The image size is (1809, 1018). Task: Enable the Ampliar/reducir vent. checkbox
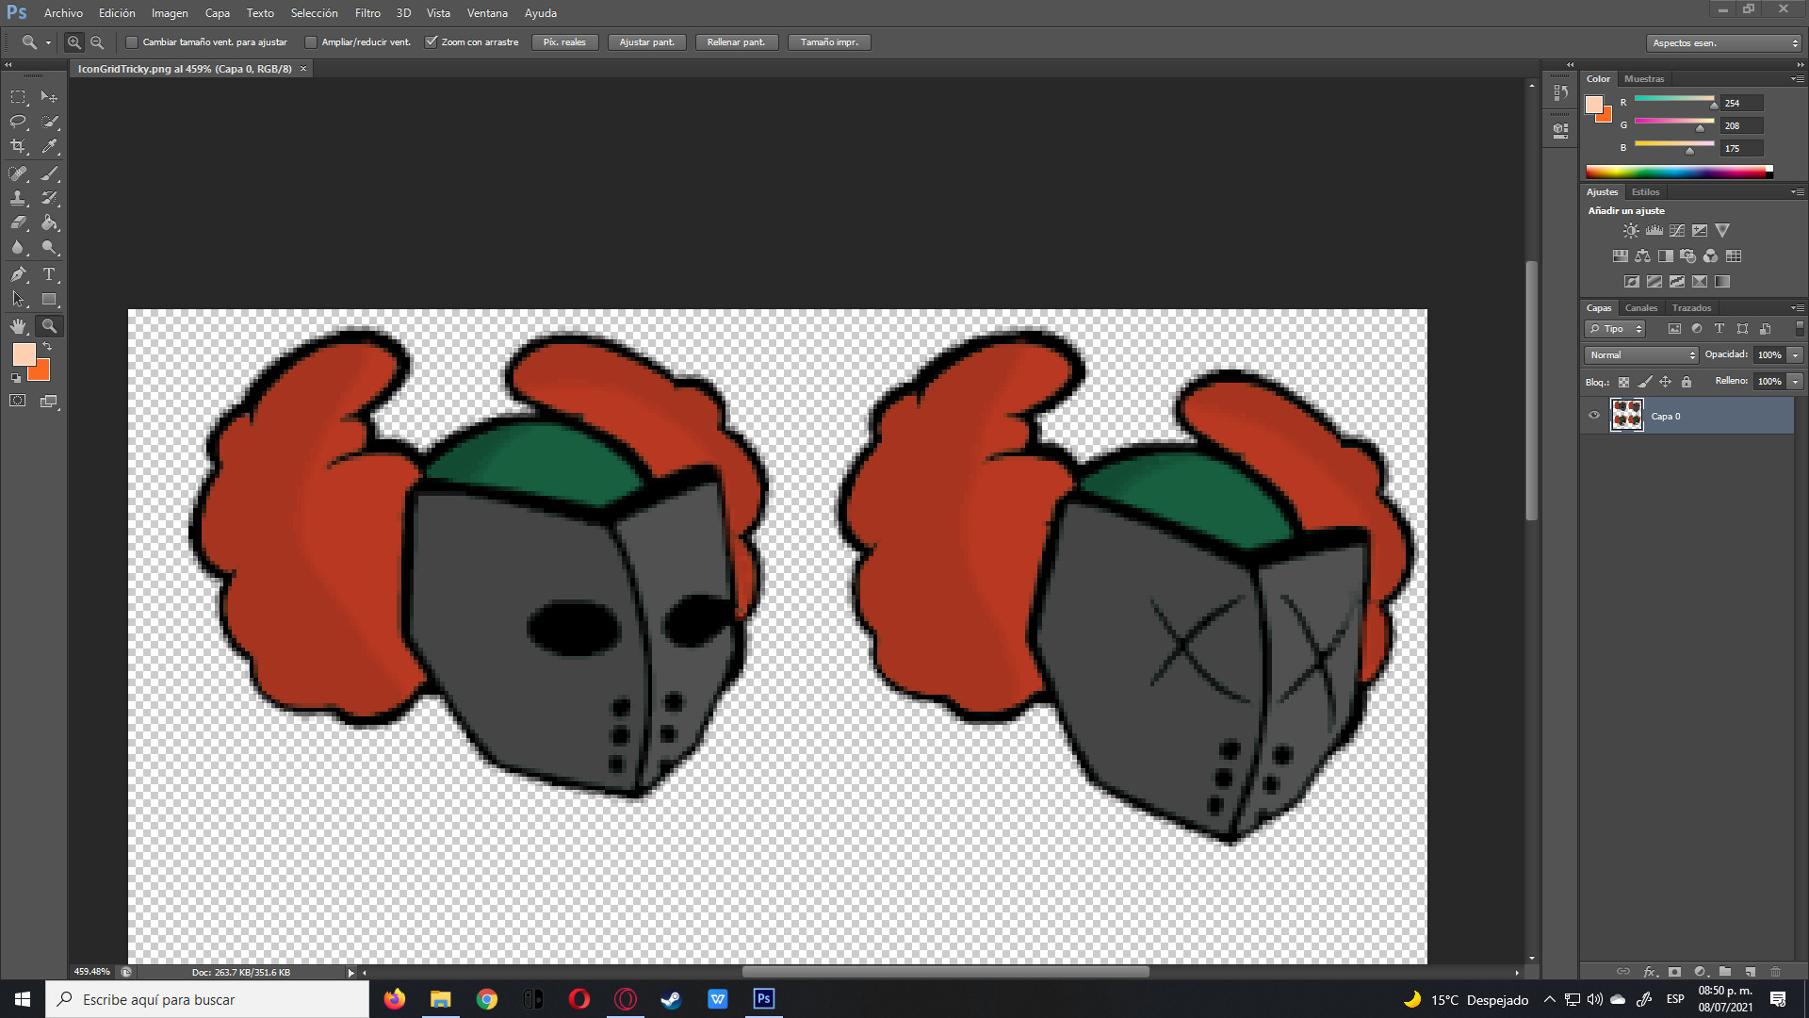click(x=311, y=41)
